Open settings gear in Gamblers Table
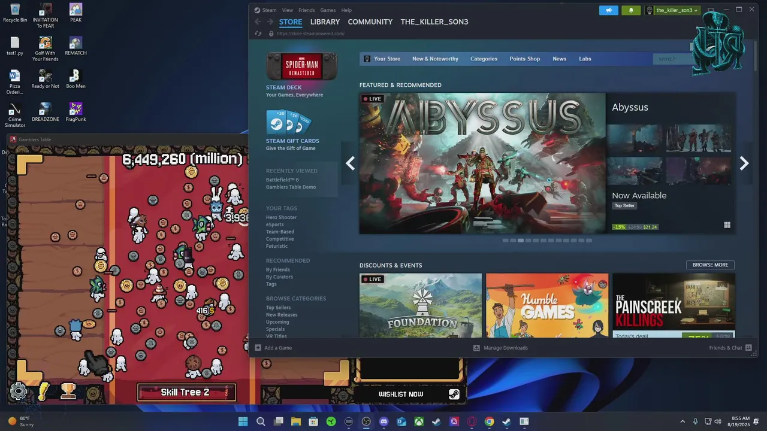This screenshot has width=767, height=431. point(19,391)
